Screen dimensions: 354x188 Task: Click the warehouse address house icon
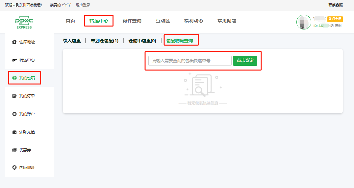coord(14,42)
